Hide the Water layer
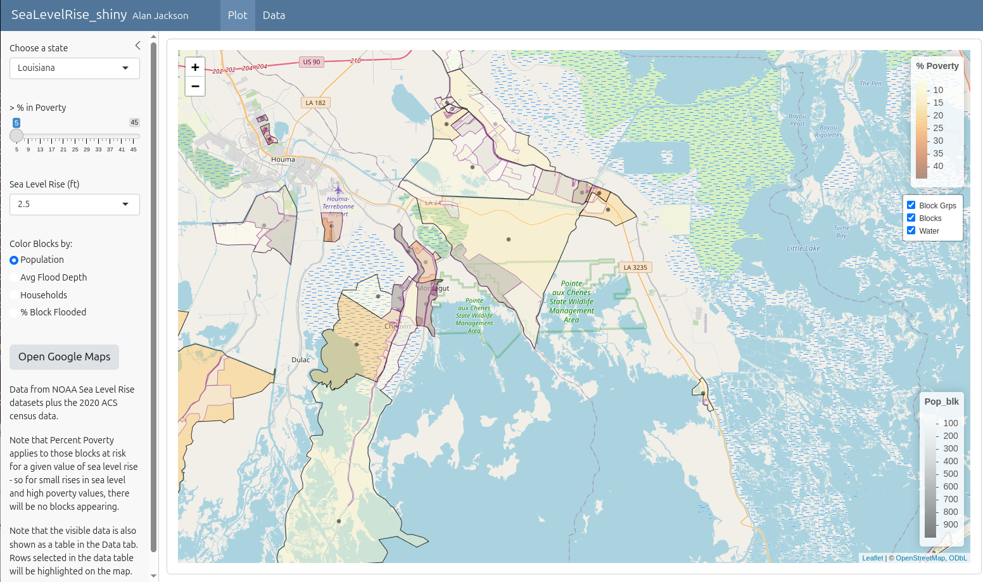 point(911,231)
